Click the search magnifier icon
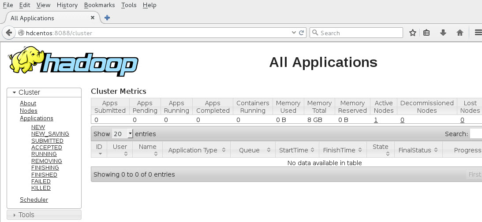The image size is (482, 222). (x=315, y=33)
